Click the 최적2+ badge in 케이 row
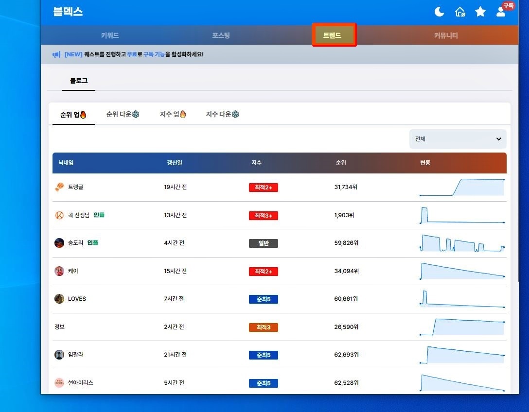The height and width of the screenshot is (412, 529). pos(264,272)
